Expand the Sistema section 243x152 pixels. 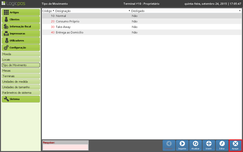[x=21, y=99]
